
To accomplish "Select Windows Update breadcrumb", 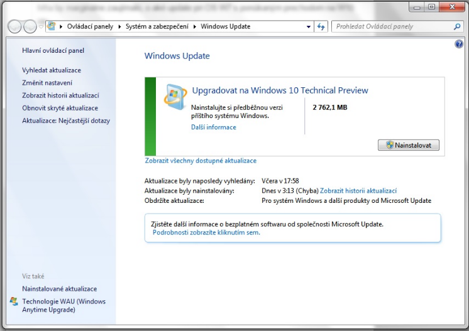I will click(x=226, y=26).
